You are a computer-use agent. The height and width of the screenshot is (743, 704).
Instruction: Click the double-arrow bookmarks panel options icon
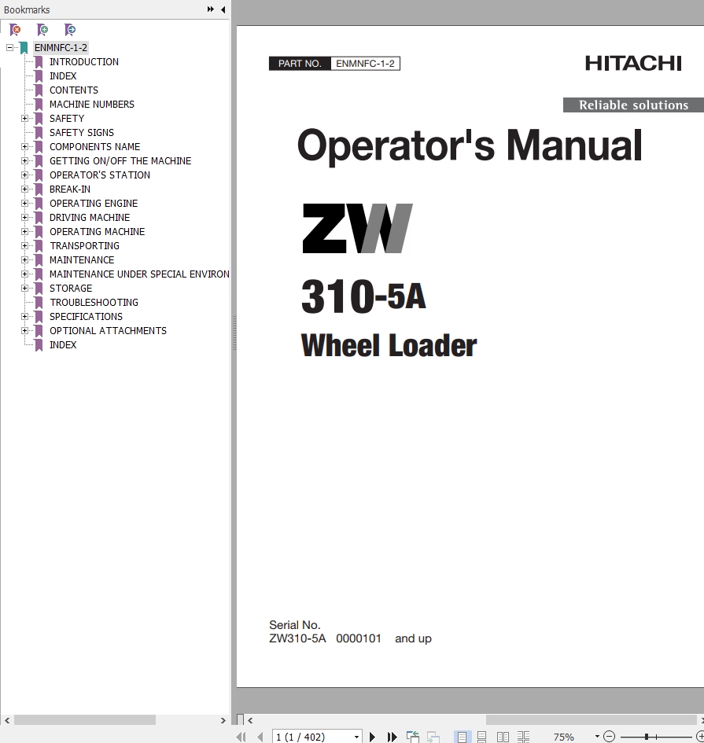(x=211, y=9)
